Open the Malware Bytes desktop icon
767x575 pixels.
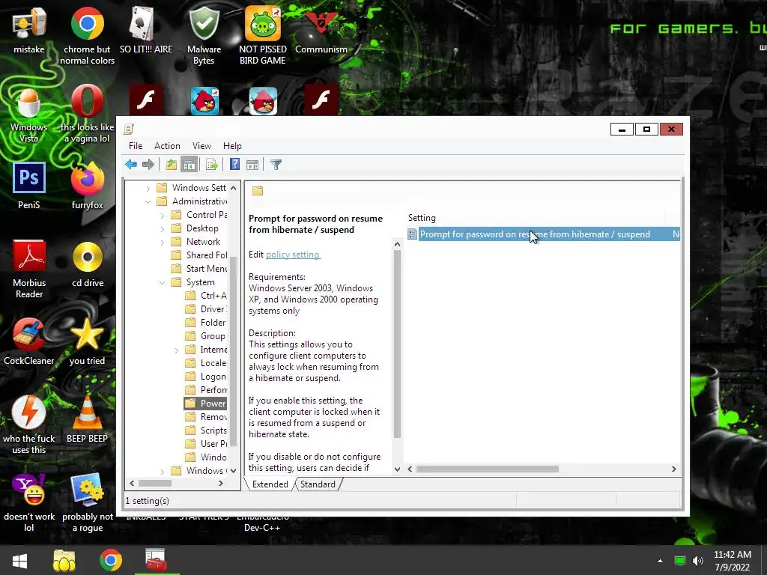click(204, 35)
